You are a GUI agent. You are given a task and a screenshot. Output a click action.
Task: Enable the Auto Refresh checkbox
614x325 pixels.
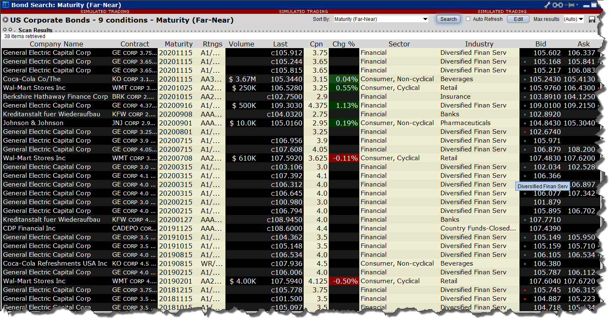pyautogui.click(x=468, y=19)
